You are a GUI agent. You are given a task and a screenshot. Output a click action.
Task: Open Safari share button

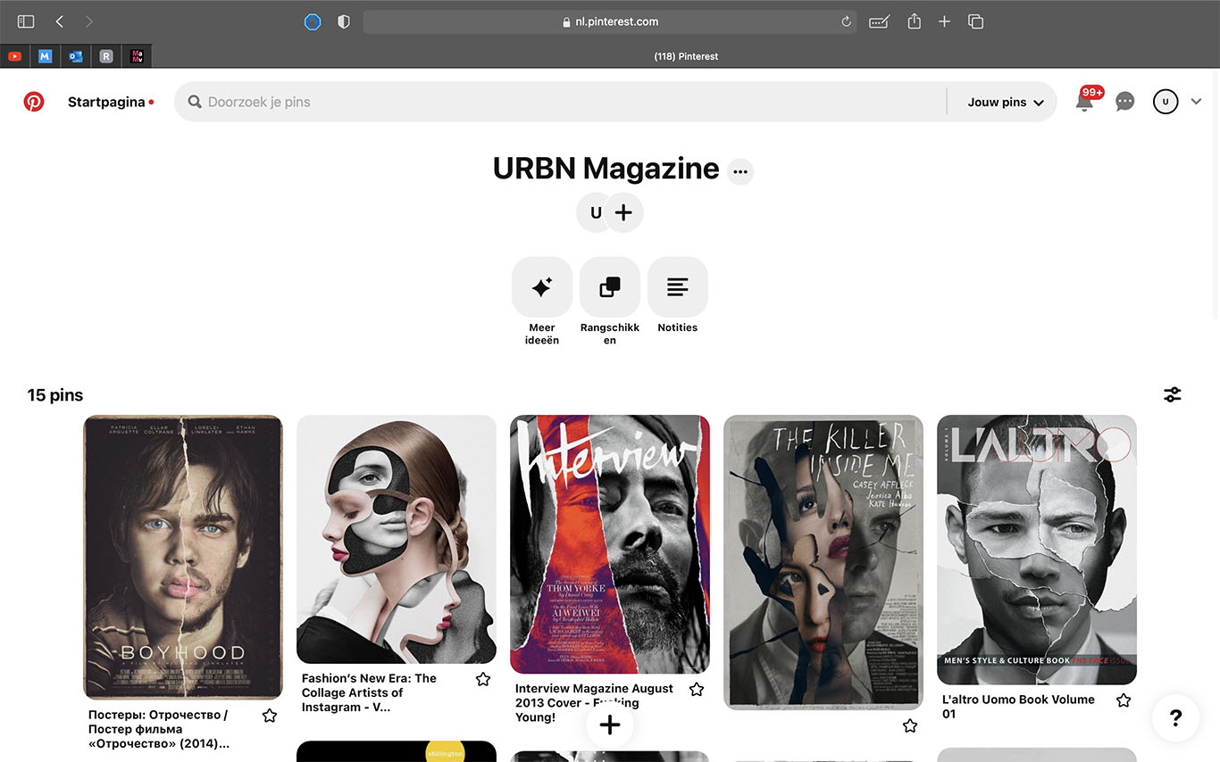tap(914, 21)
